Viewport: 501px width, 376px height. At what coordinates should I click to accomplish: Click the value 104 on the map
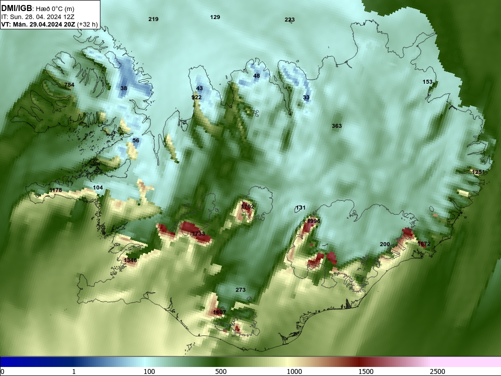click(98, 187)
